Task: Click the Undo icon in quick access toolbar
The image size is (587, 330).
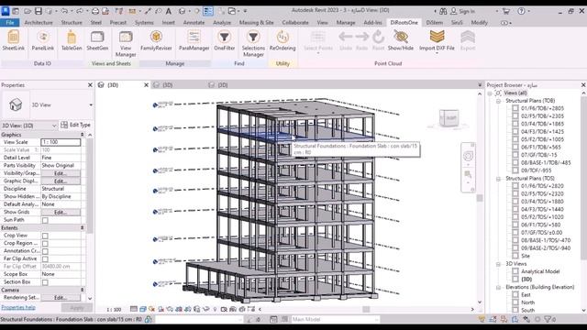Action: coord(64,11)
